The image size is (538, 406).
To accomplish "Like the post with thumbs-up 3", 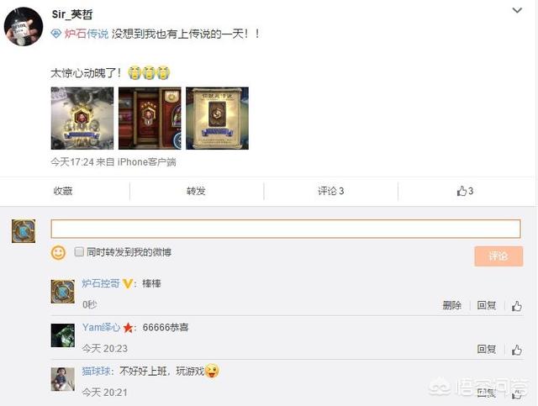I will pyautogui.click(x=465, y=191).
